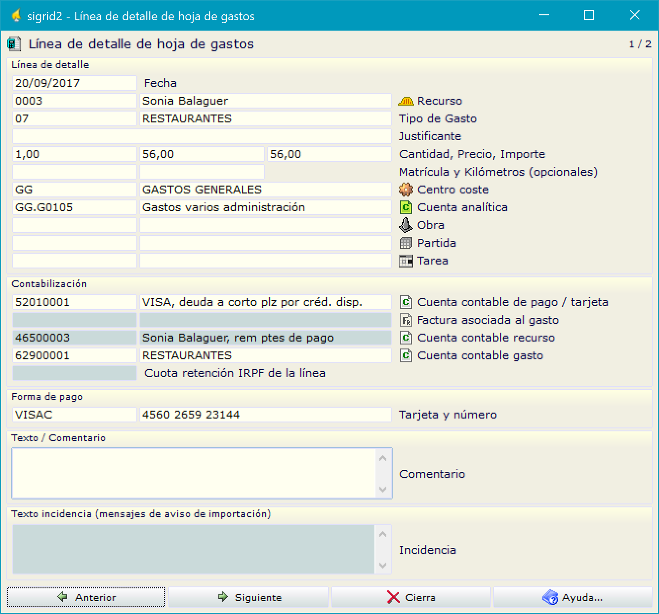Click the VISA deuda a corto plz field
This screenshot has width=659, height=614.
[x=266, y=302]
